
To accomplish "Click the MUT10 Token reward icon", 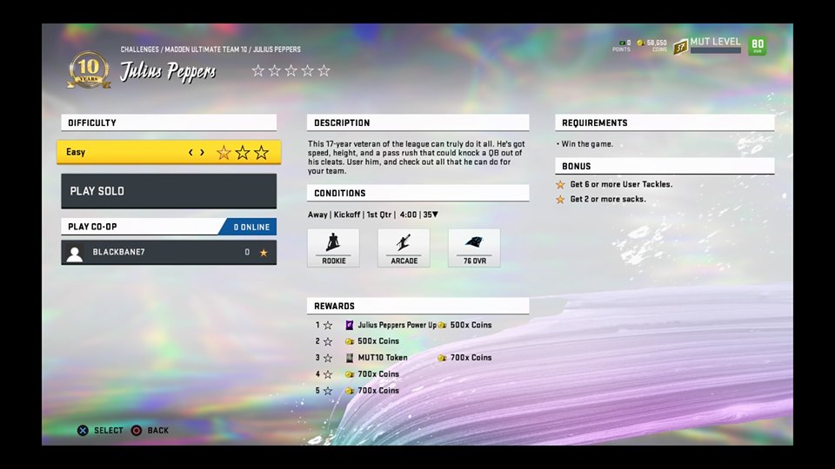I will point(350,358).
